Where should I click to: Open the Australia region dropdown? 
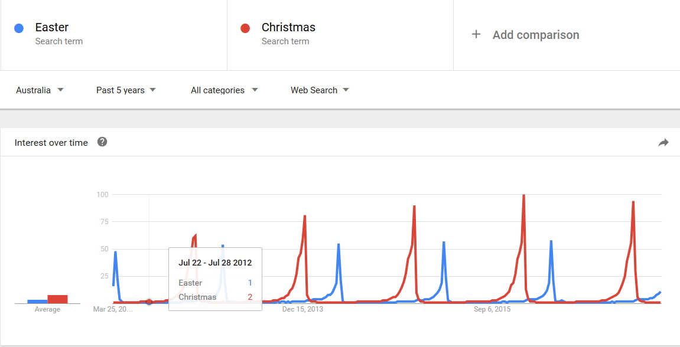click(x=40, y=90)
